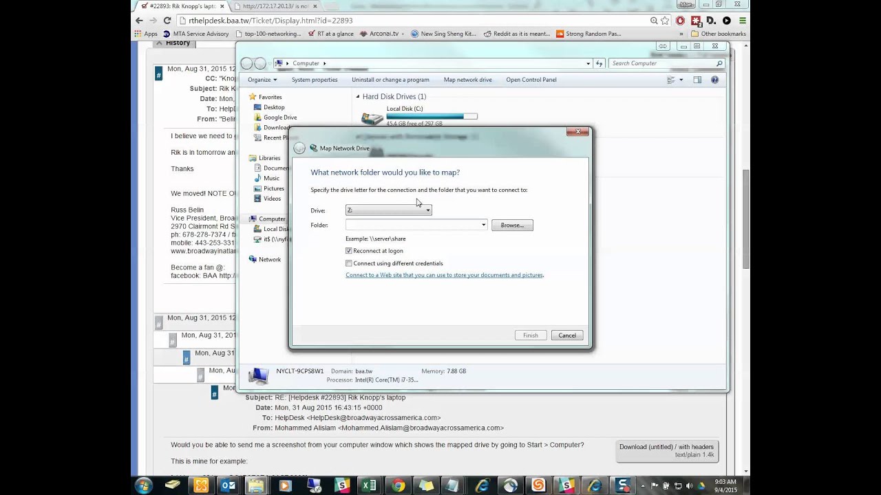
Task: Collapse the Hard Disk Drives group
Action: (358, 97)
